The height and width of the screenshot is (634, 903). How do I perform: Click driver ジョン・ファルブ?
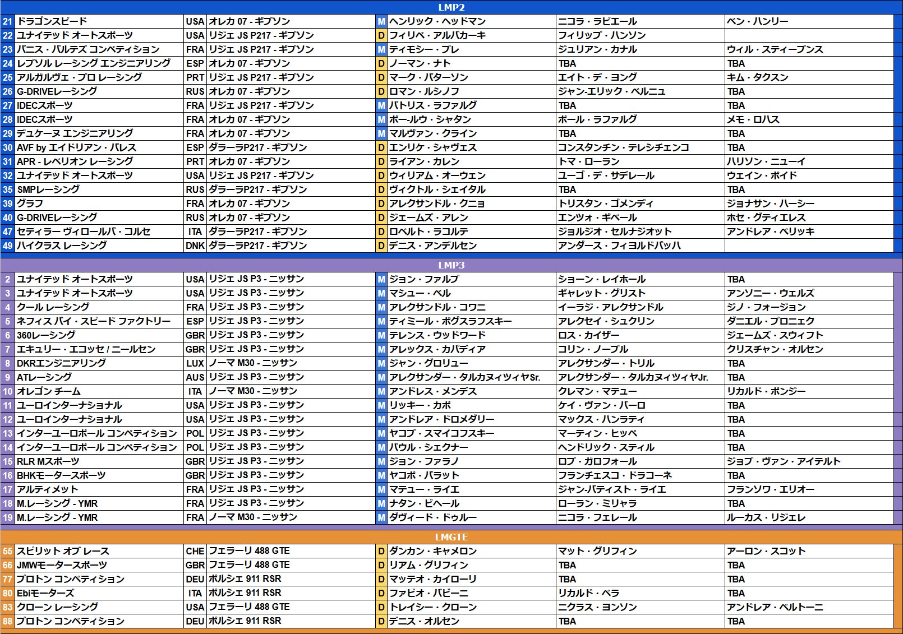424,279
